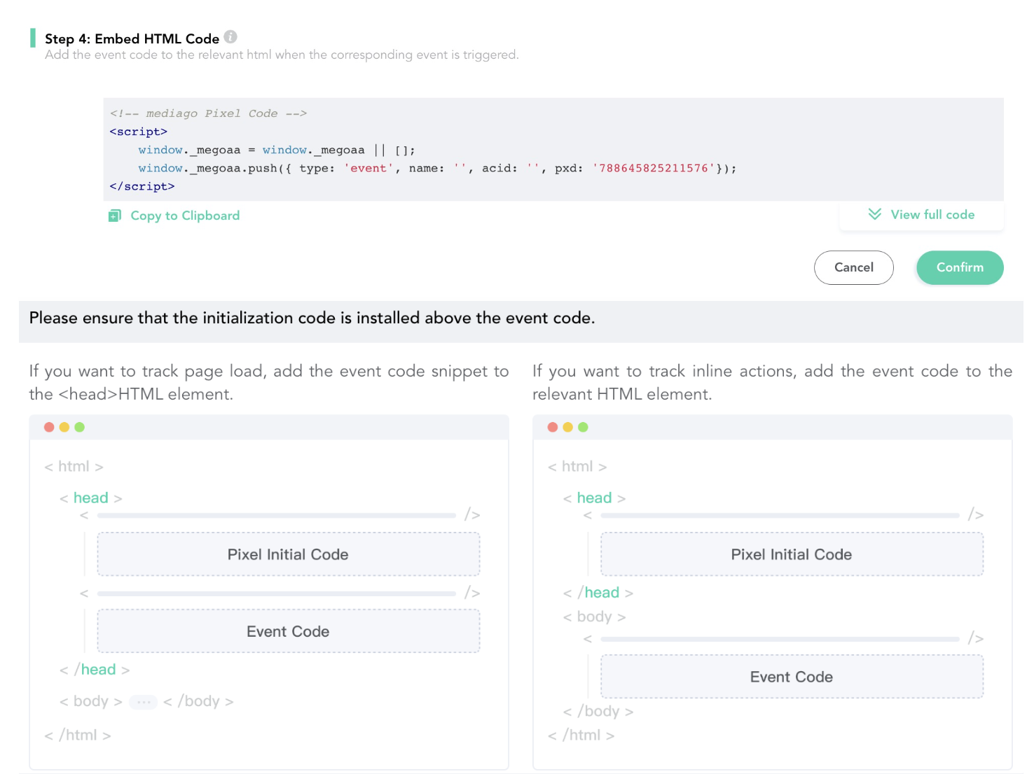This screenshot has height=774, width=1027.
Task: Click the info icon beside Step 4 title
Action: tap(230, 37)
